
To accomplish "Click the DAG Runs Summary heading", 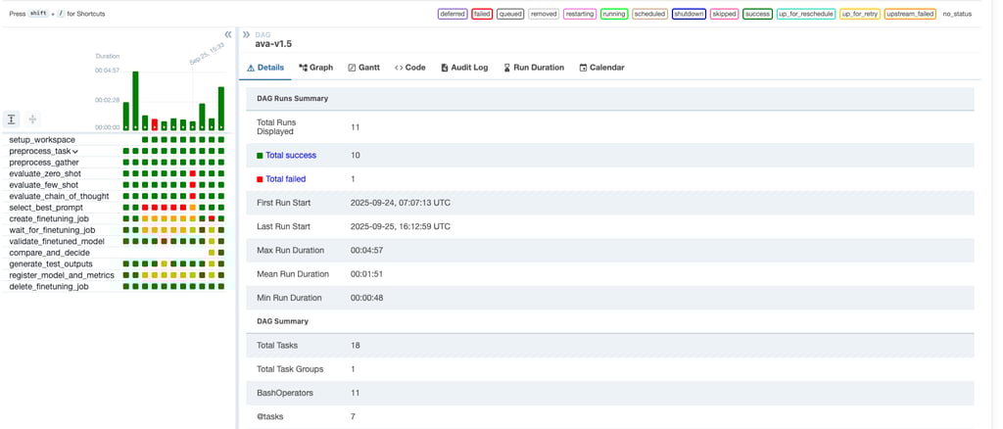I will [292, 99].
